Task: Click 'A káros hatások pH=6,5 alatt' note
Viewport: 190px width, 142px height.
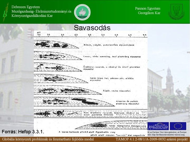Action: coord(87,132)
